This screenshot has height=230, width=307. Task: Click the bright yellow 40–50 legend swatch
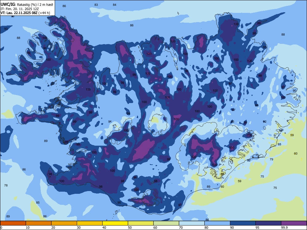(115, 223)
